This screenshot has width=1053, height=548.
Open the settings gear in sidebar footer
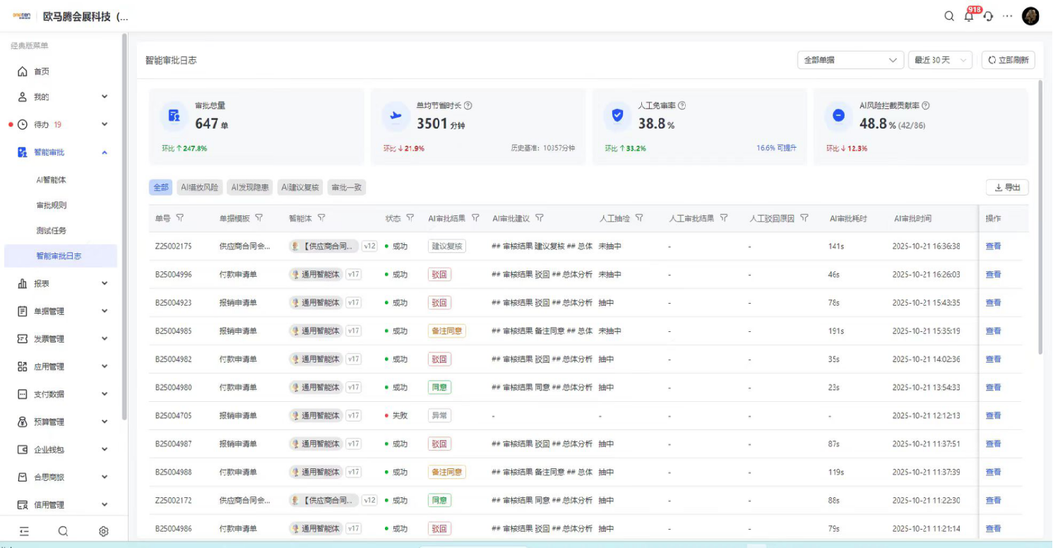pos(104,532)
